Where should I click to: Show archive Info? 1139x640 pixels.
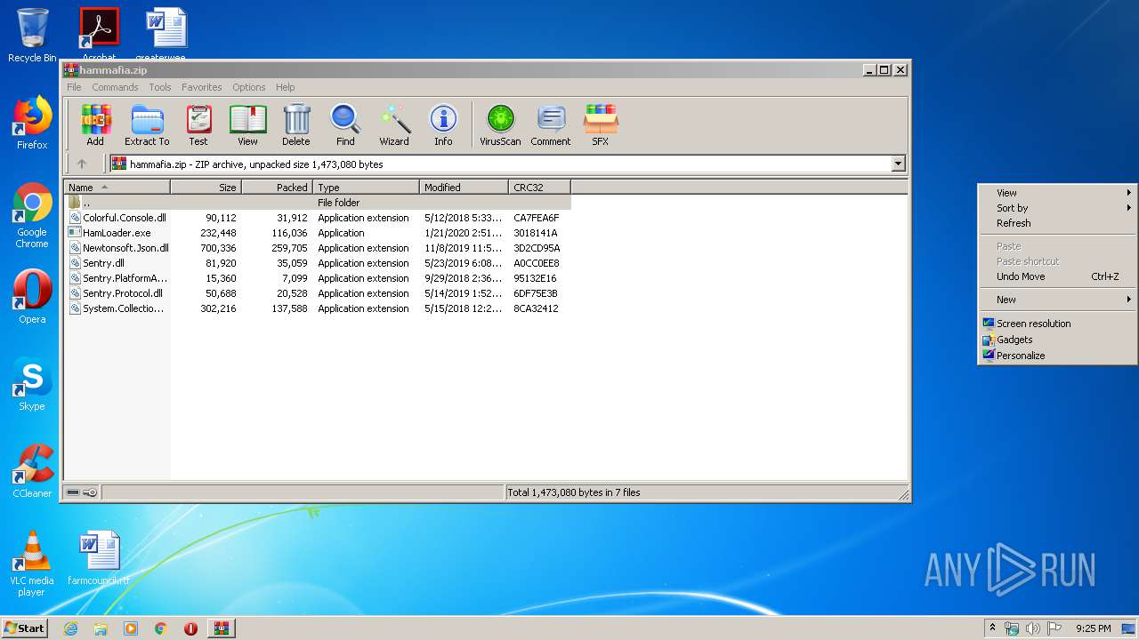[443, 125]
